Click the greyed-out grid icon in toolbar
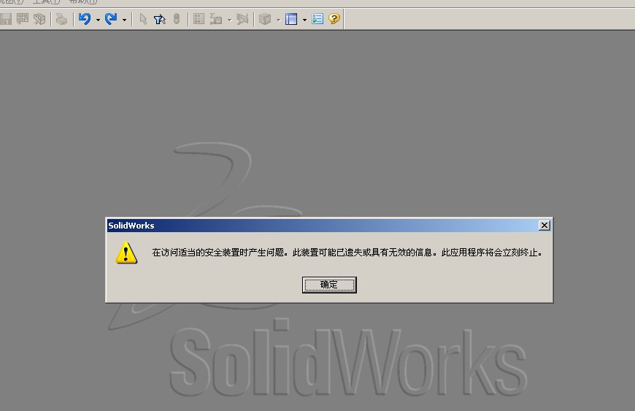Viewport: 635px width, 411px height. (x=199, y=19)
